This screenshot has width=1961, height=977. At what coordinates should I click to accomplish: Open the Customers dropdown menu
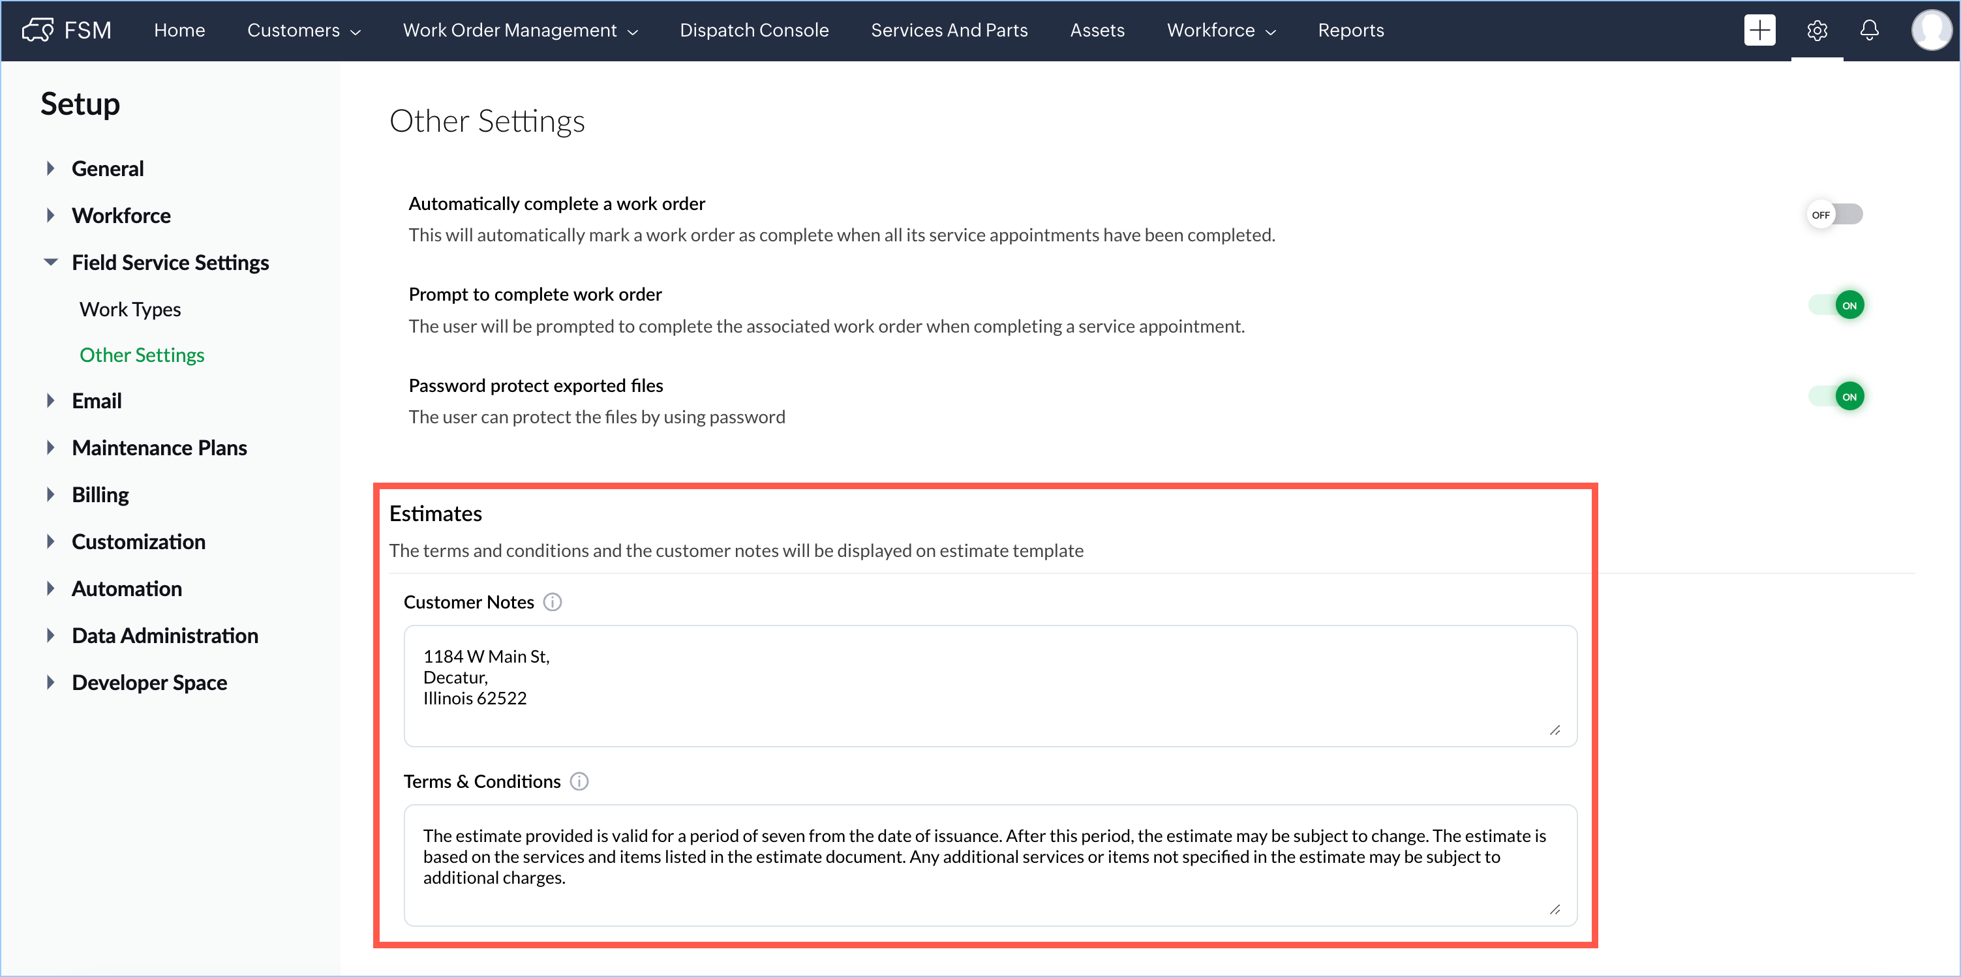click(304, 31)
